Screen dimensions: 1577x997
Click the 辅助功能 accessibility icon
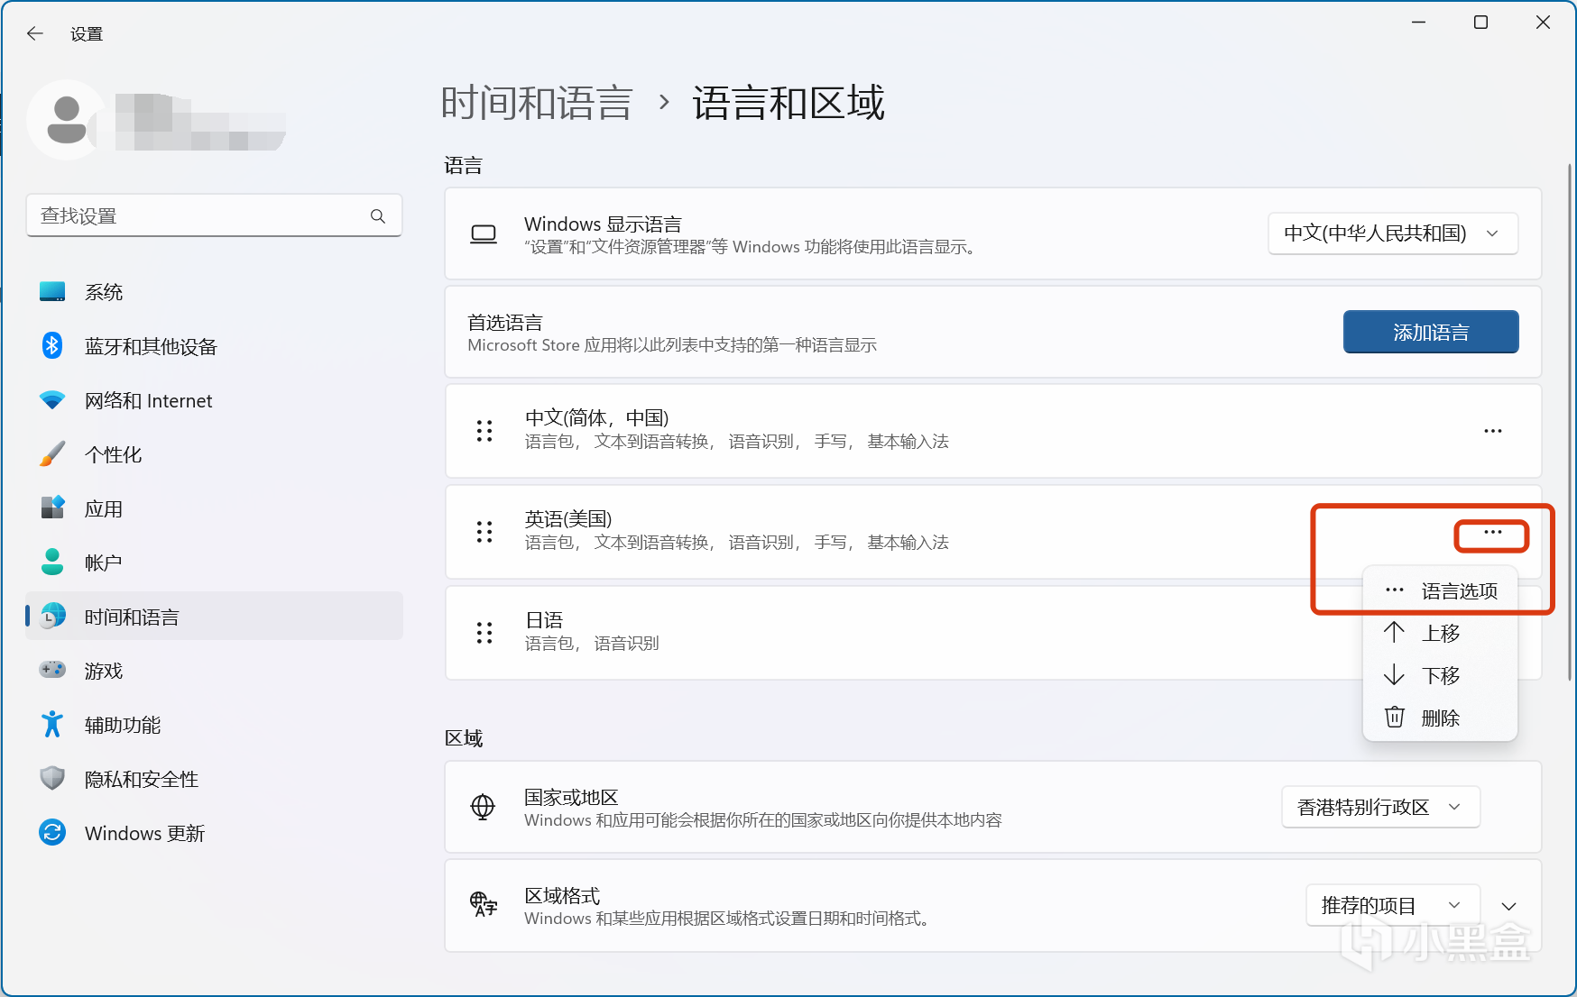coord(52,724)
